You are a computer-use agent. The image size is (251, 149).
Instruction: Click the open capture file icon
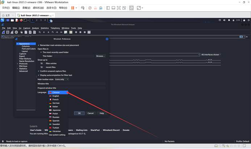coord(21,32)
